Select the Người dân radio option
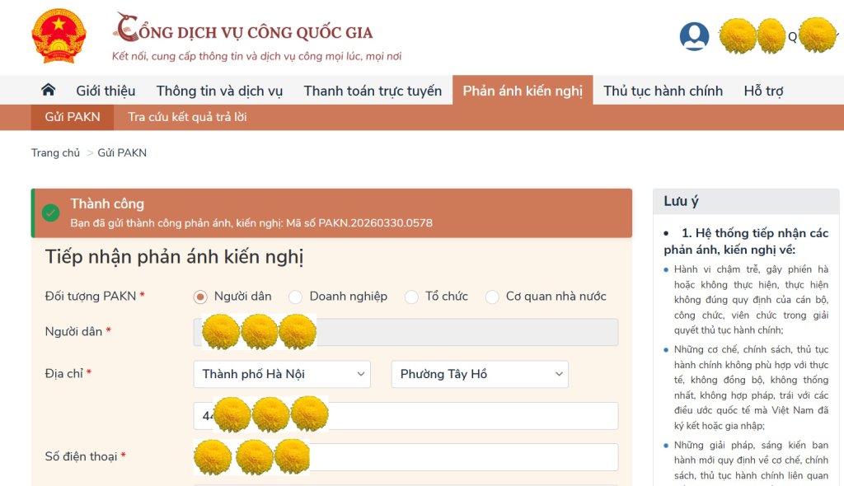844x486 pixels. 200,297
